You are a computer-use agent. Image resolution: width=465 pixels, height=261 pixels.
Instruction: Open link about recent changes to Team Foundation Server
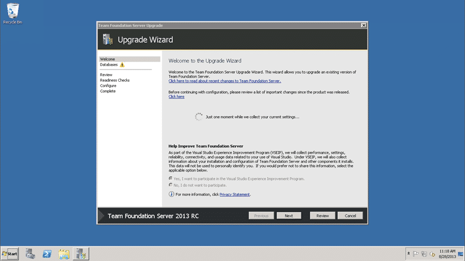click(x=225, y=81)
